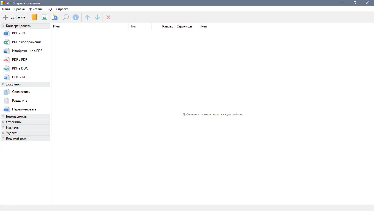Image resolution: width=374 pixels, height=211 pixels.
Task: Click the magnifying glass preview icon
Action: coord(66,17)
